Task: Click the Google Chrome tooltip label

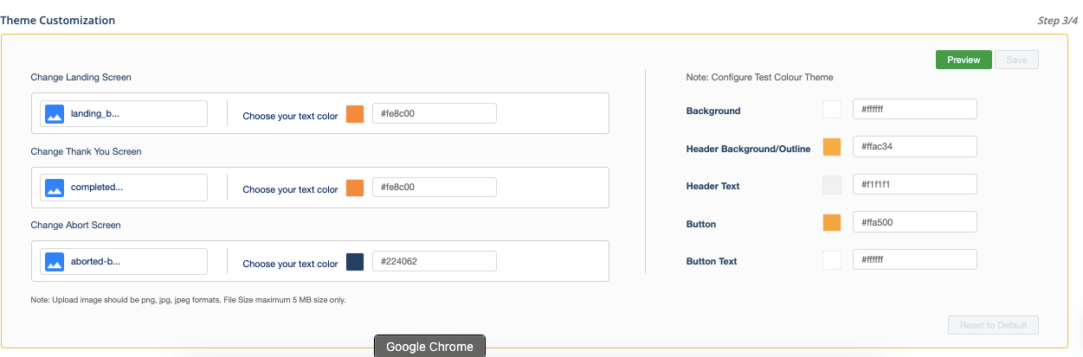Action: pos(430,346)
